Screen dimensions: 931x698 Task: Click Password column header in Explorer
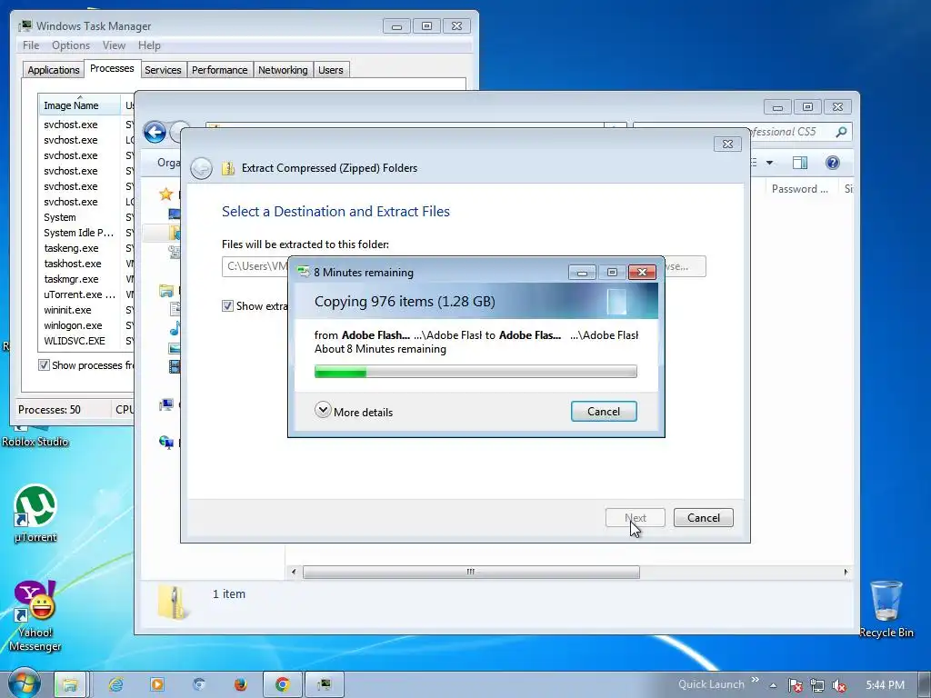(x=800, y=189)
